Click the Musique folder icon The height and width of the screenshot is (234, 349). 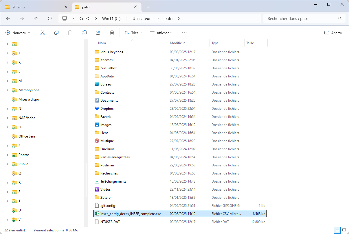[x=97, y=141]
